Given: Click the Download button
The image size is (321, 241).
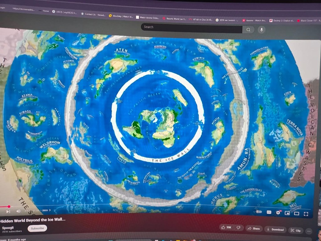Looking at the screenshot, I should click(276, 229).
